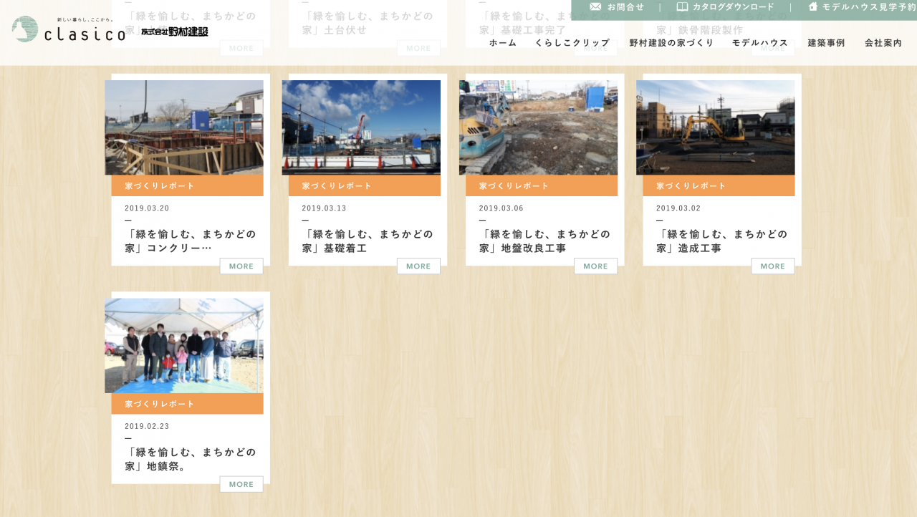This screenshot has height=517, width=917.
Task: Click MORE on the 2019.03.20 article
Action: [x=241, y=266]
